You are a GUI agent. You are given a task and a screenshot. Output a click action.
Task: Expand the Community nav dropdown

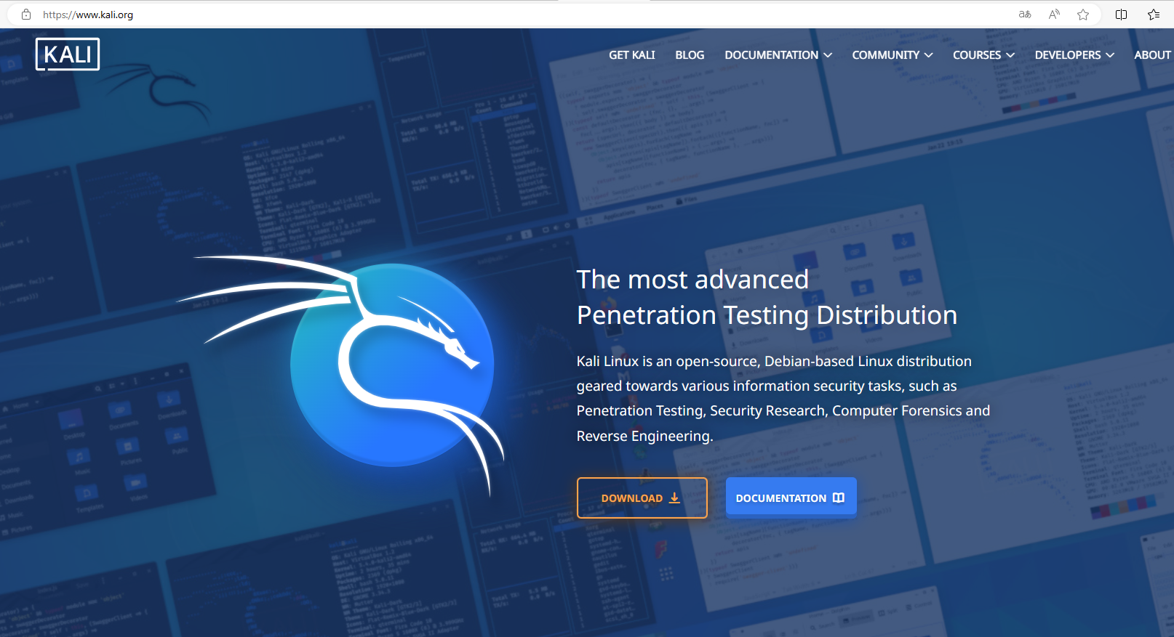point(892,55)
